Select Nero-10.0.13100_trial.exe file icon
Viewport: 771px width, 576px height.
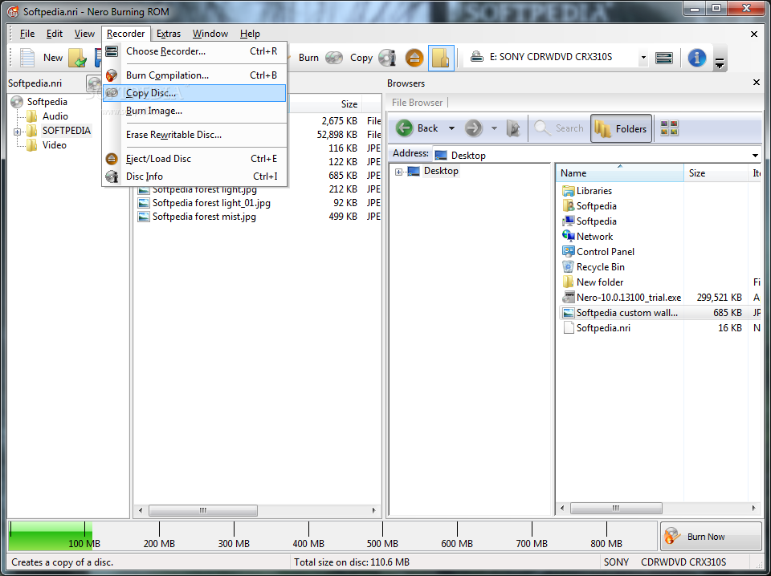coord(569,297)
